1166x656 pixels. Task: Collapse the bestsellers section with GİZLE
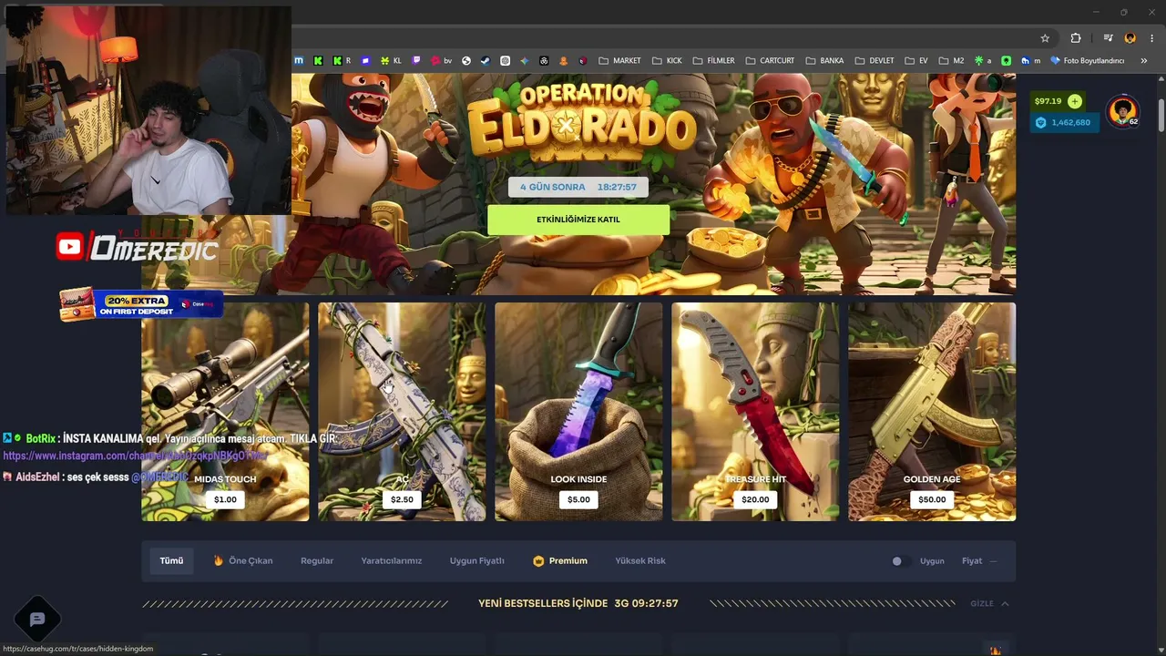989,603
